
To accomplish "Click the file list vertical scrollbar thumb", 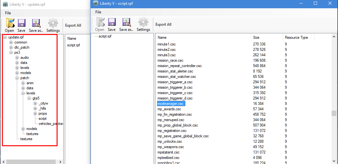I will [334, 113].
